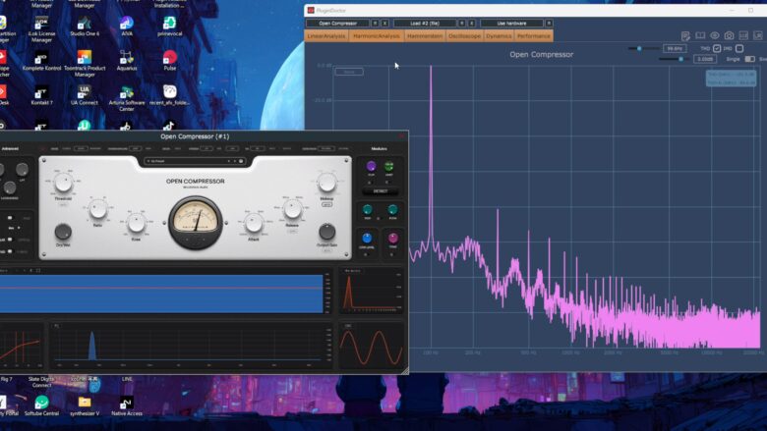The width and height of the screenshot is (767, 431).
Task: Open the Use hardware dropdown
Action: tap(511, 23)
